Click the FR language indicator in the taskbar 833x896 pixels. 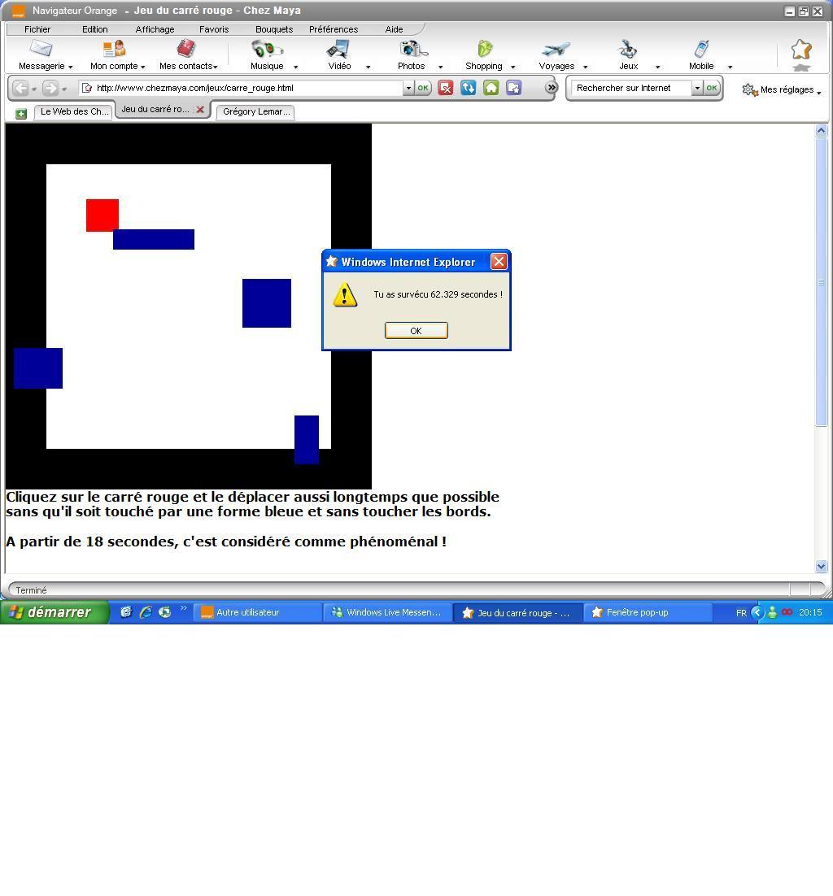[x=741, y=613]
